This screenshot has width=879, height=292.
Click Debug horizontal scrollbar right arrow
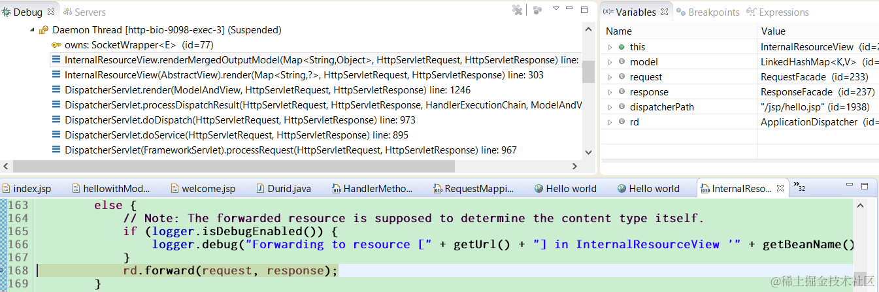tap(574, 166)
